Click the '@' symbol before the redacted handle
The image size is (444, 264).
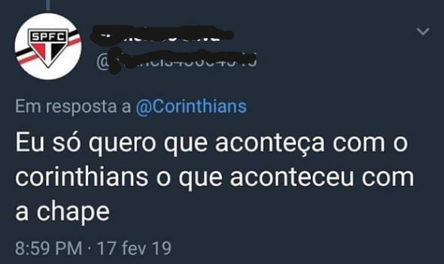coord(102,62)
